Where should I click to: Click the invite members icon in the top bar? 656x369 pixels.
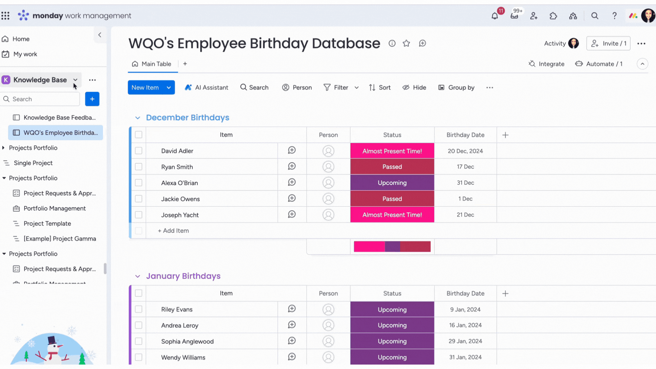[534, 16]
